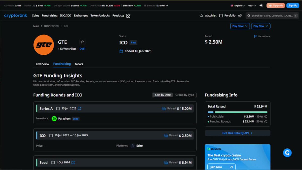This screenshot has width=302, height=170.
Task: Click the Report issue flag icon
Action: [255, 36]
